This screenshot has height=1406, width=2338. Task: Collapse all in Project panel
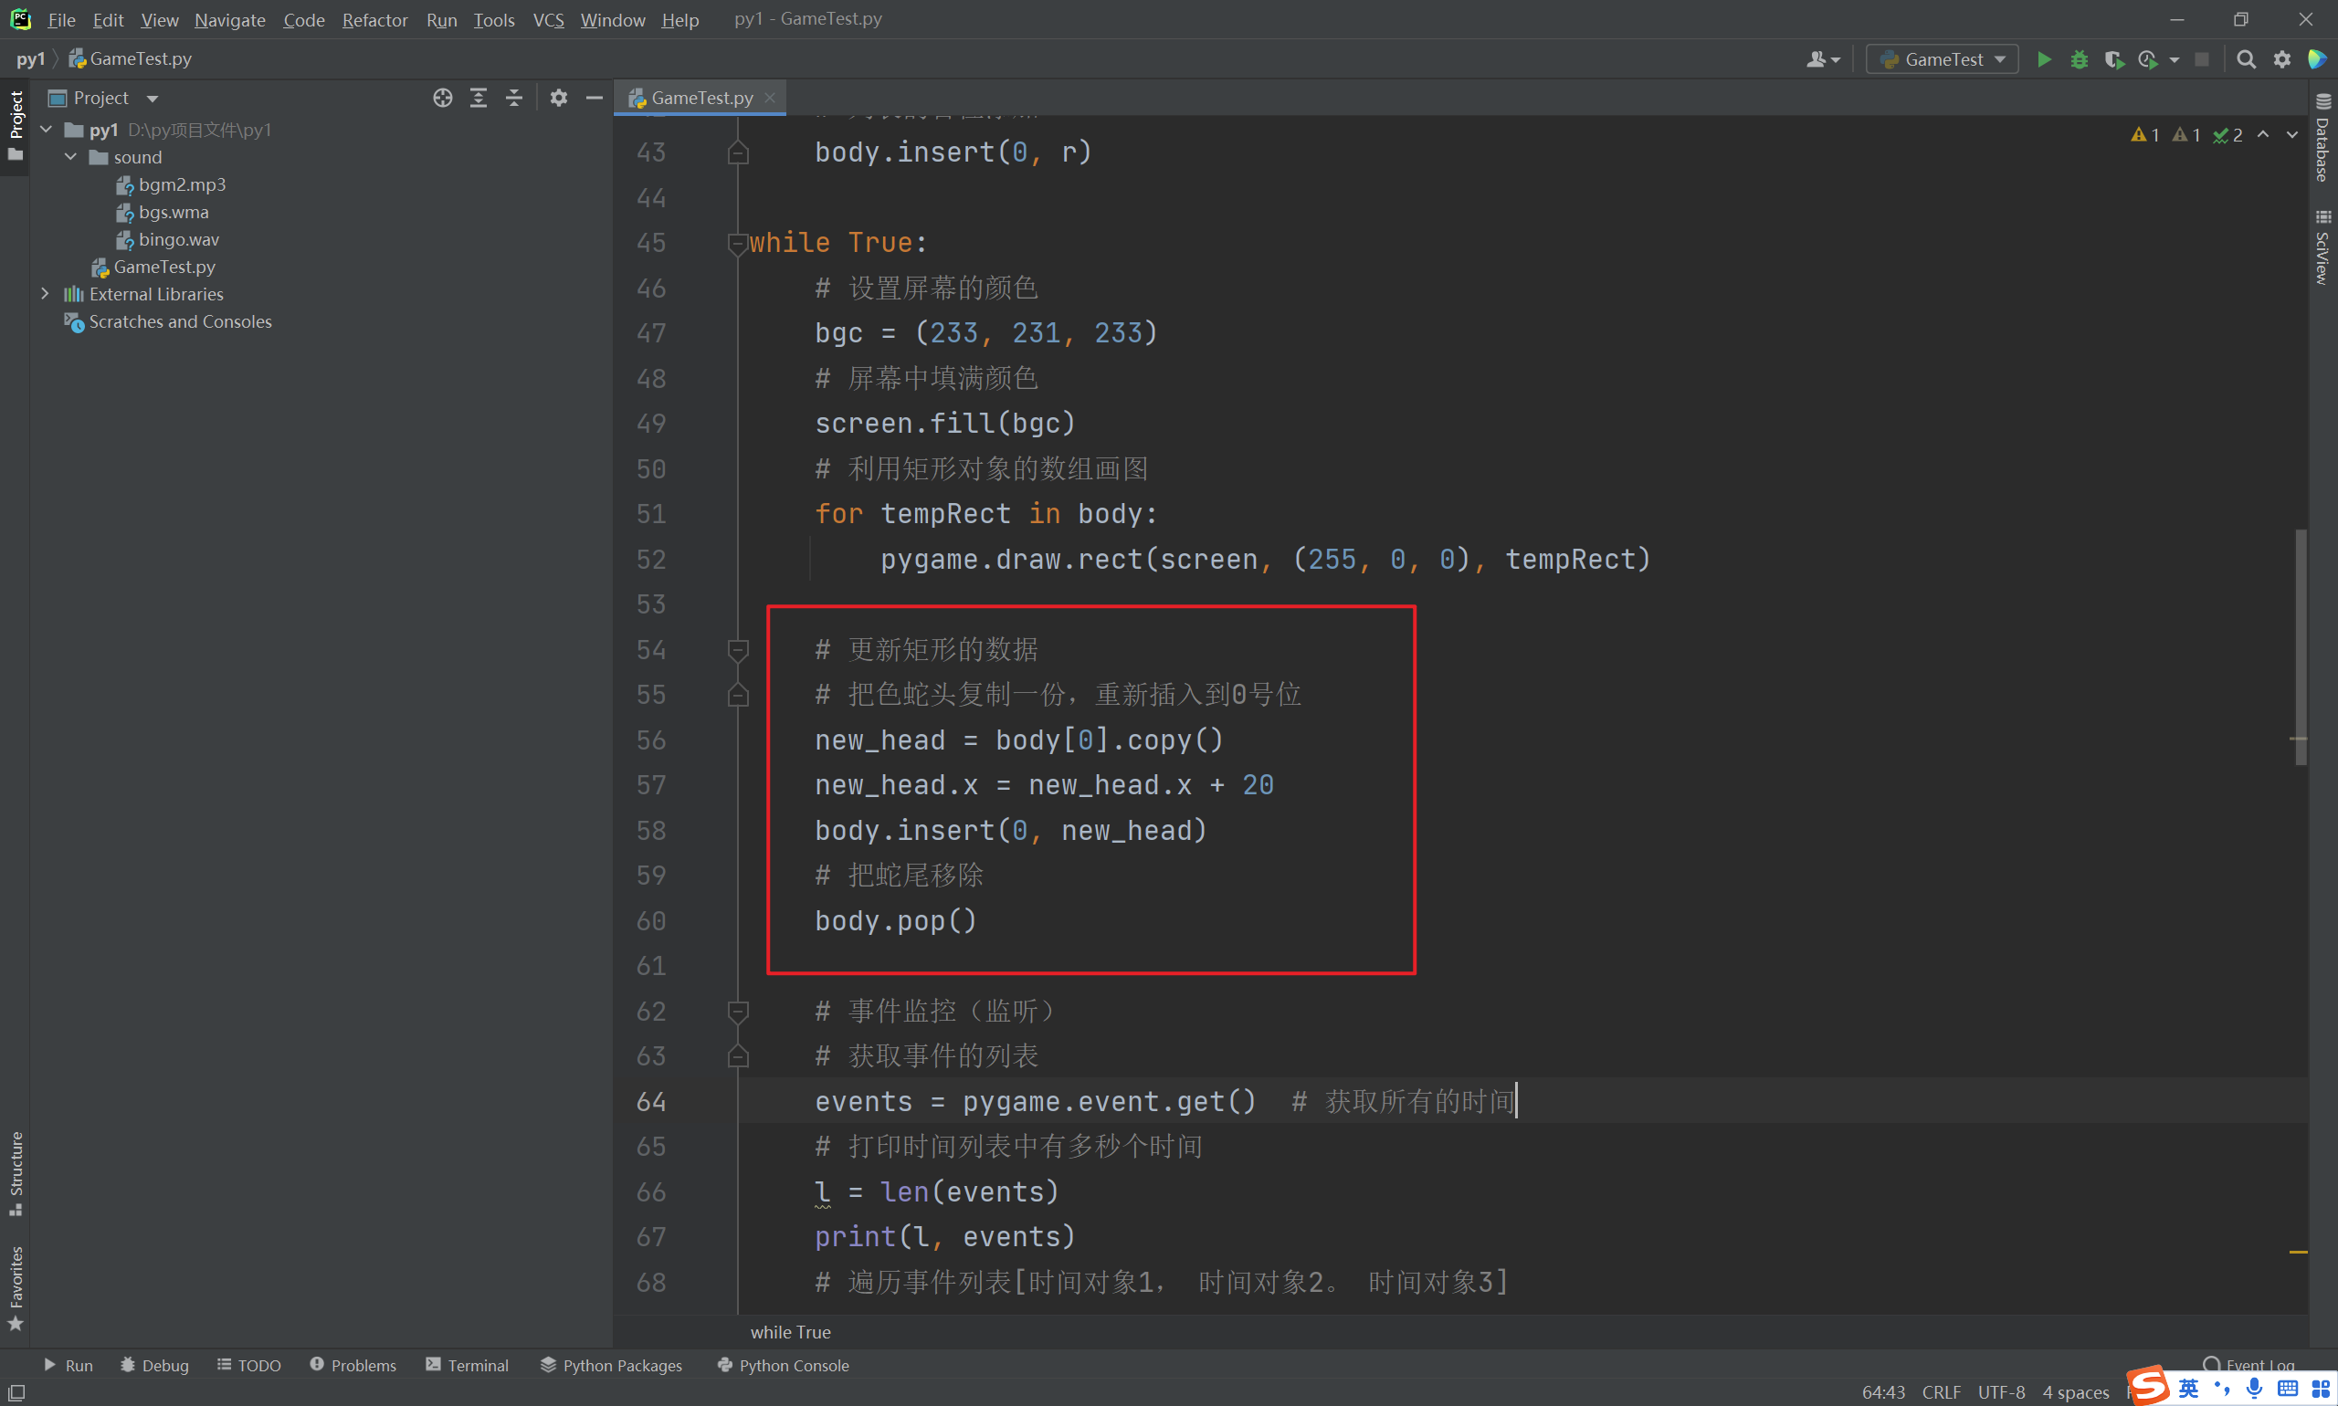tap(513, 98)
